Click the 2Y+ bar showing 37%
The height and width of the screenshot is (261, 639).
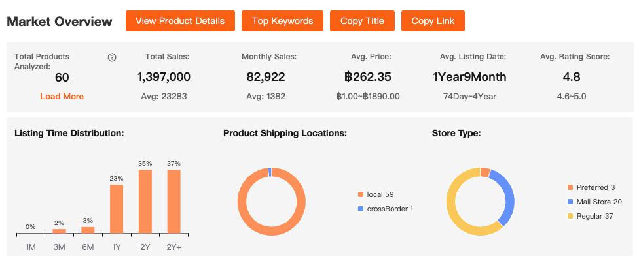click(x=173, y=201)
